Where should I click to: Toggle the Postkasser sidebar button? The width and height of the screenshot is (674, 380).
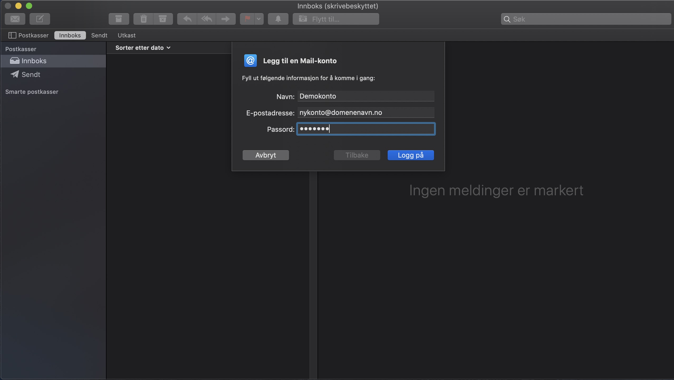pos(28,35)
